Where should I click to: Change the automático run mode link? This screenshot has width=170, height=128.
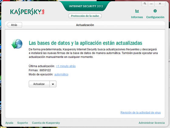(61, 74)
